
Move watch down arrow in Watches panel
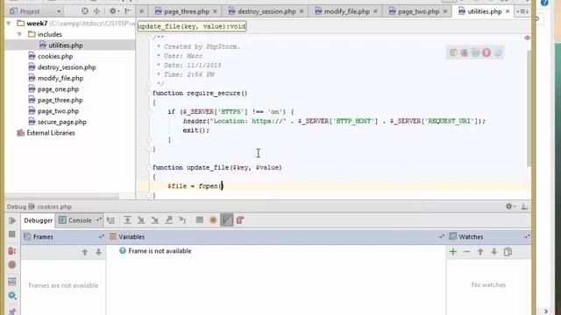tap(494, 252)
